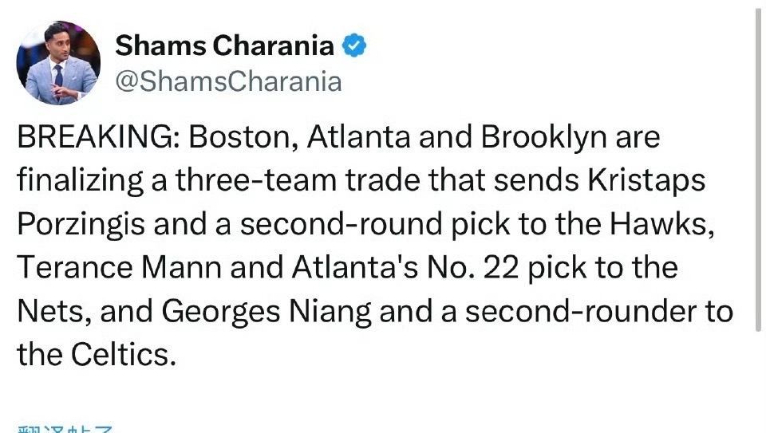Visit the @ShamsCharania handle link
766x433 pixels.
[228, 81]
